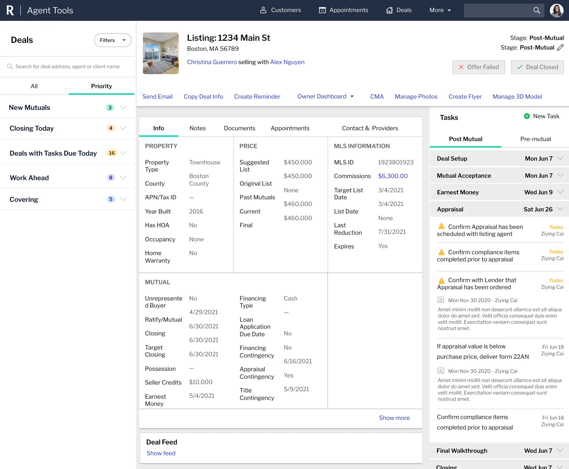Open the More dropdown menu
Viewport: 569px width, 469px height.
[x=440, y=10]
